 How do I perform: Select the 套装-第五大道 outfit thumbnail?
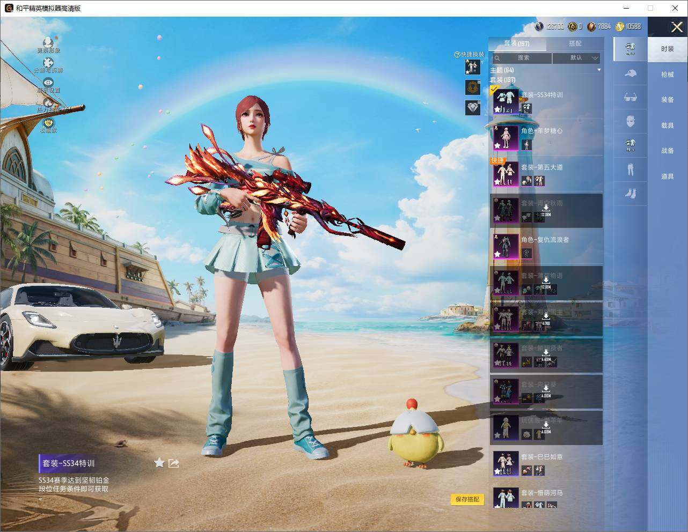tap(506, 174)
